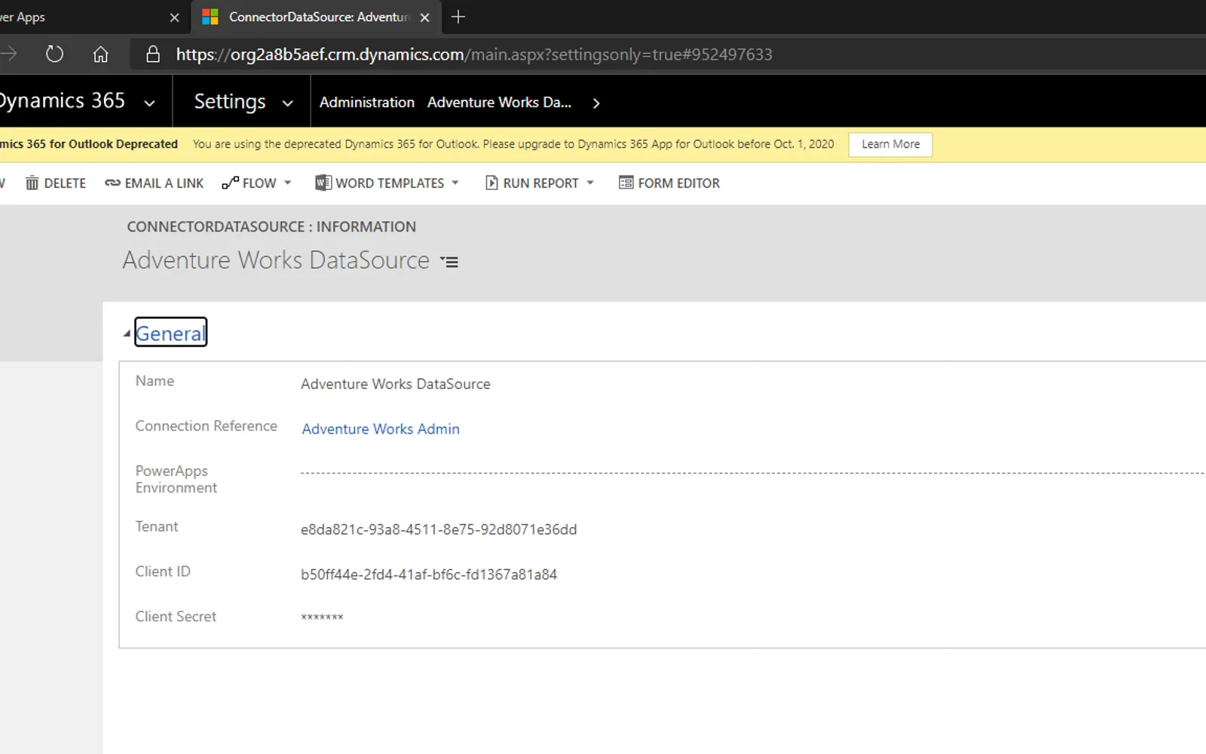Click the Name field value
The width and height of the screenshot is (1206, 754).
click(396, 384)
